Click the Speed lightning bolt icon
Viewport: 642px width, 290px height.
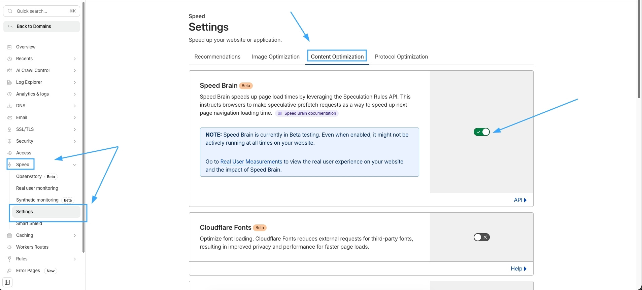pyautogui.click(x=9, y=165)
